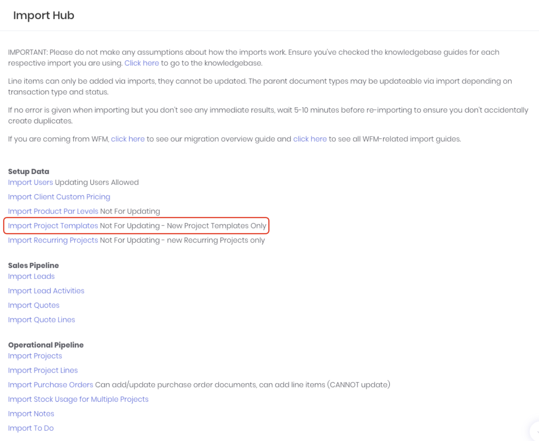Open Import Lead Activities link
This screenshot has width=539, height=441.
point(46,291)
